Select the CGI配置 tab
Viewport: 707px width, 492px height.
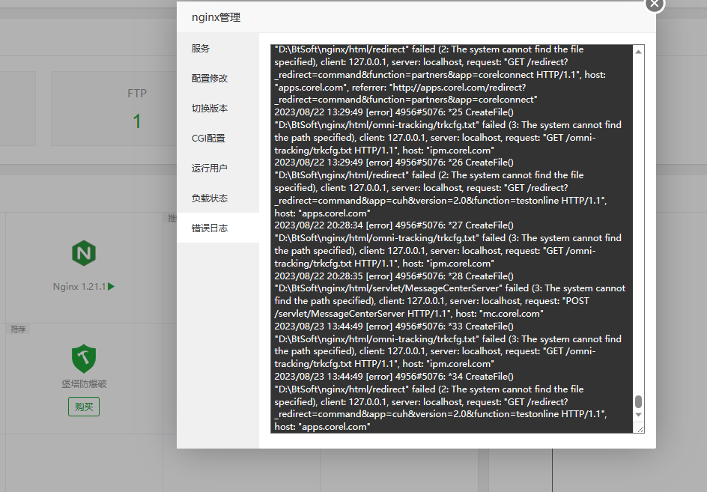(x=218, y=138)
